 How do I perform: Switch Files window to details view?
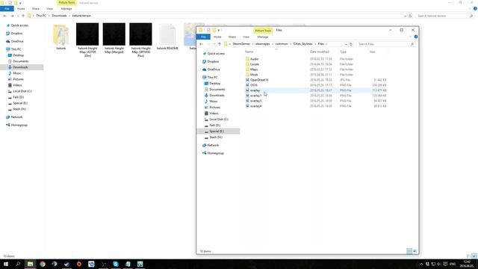click(x=409, y=251)
